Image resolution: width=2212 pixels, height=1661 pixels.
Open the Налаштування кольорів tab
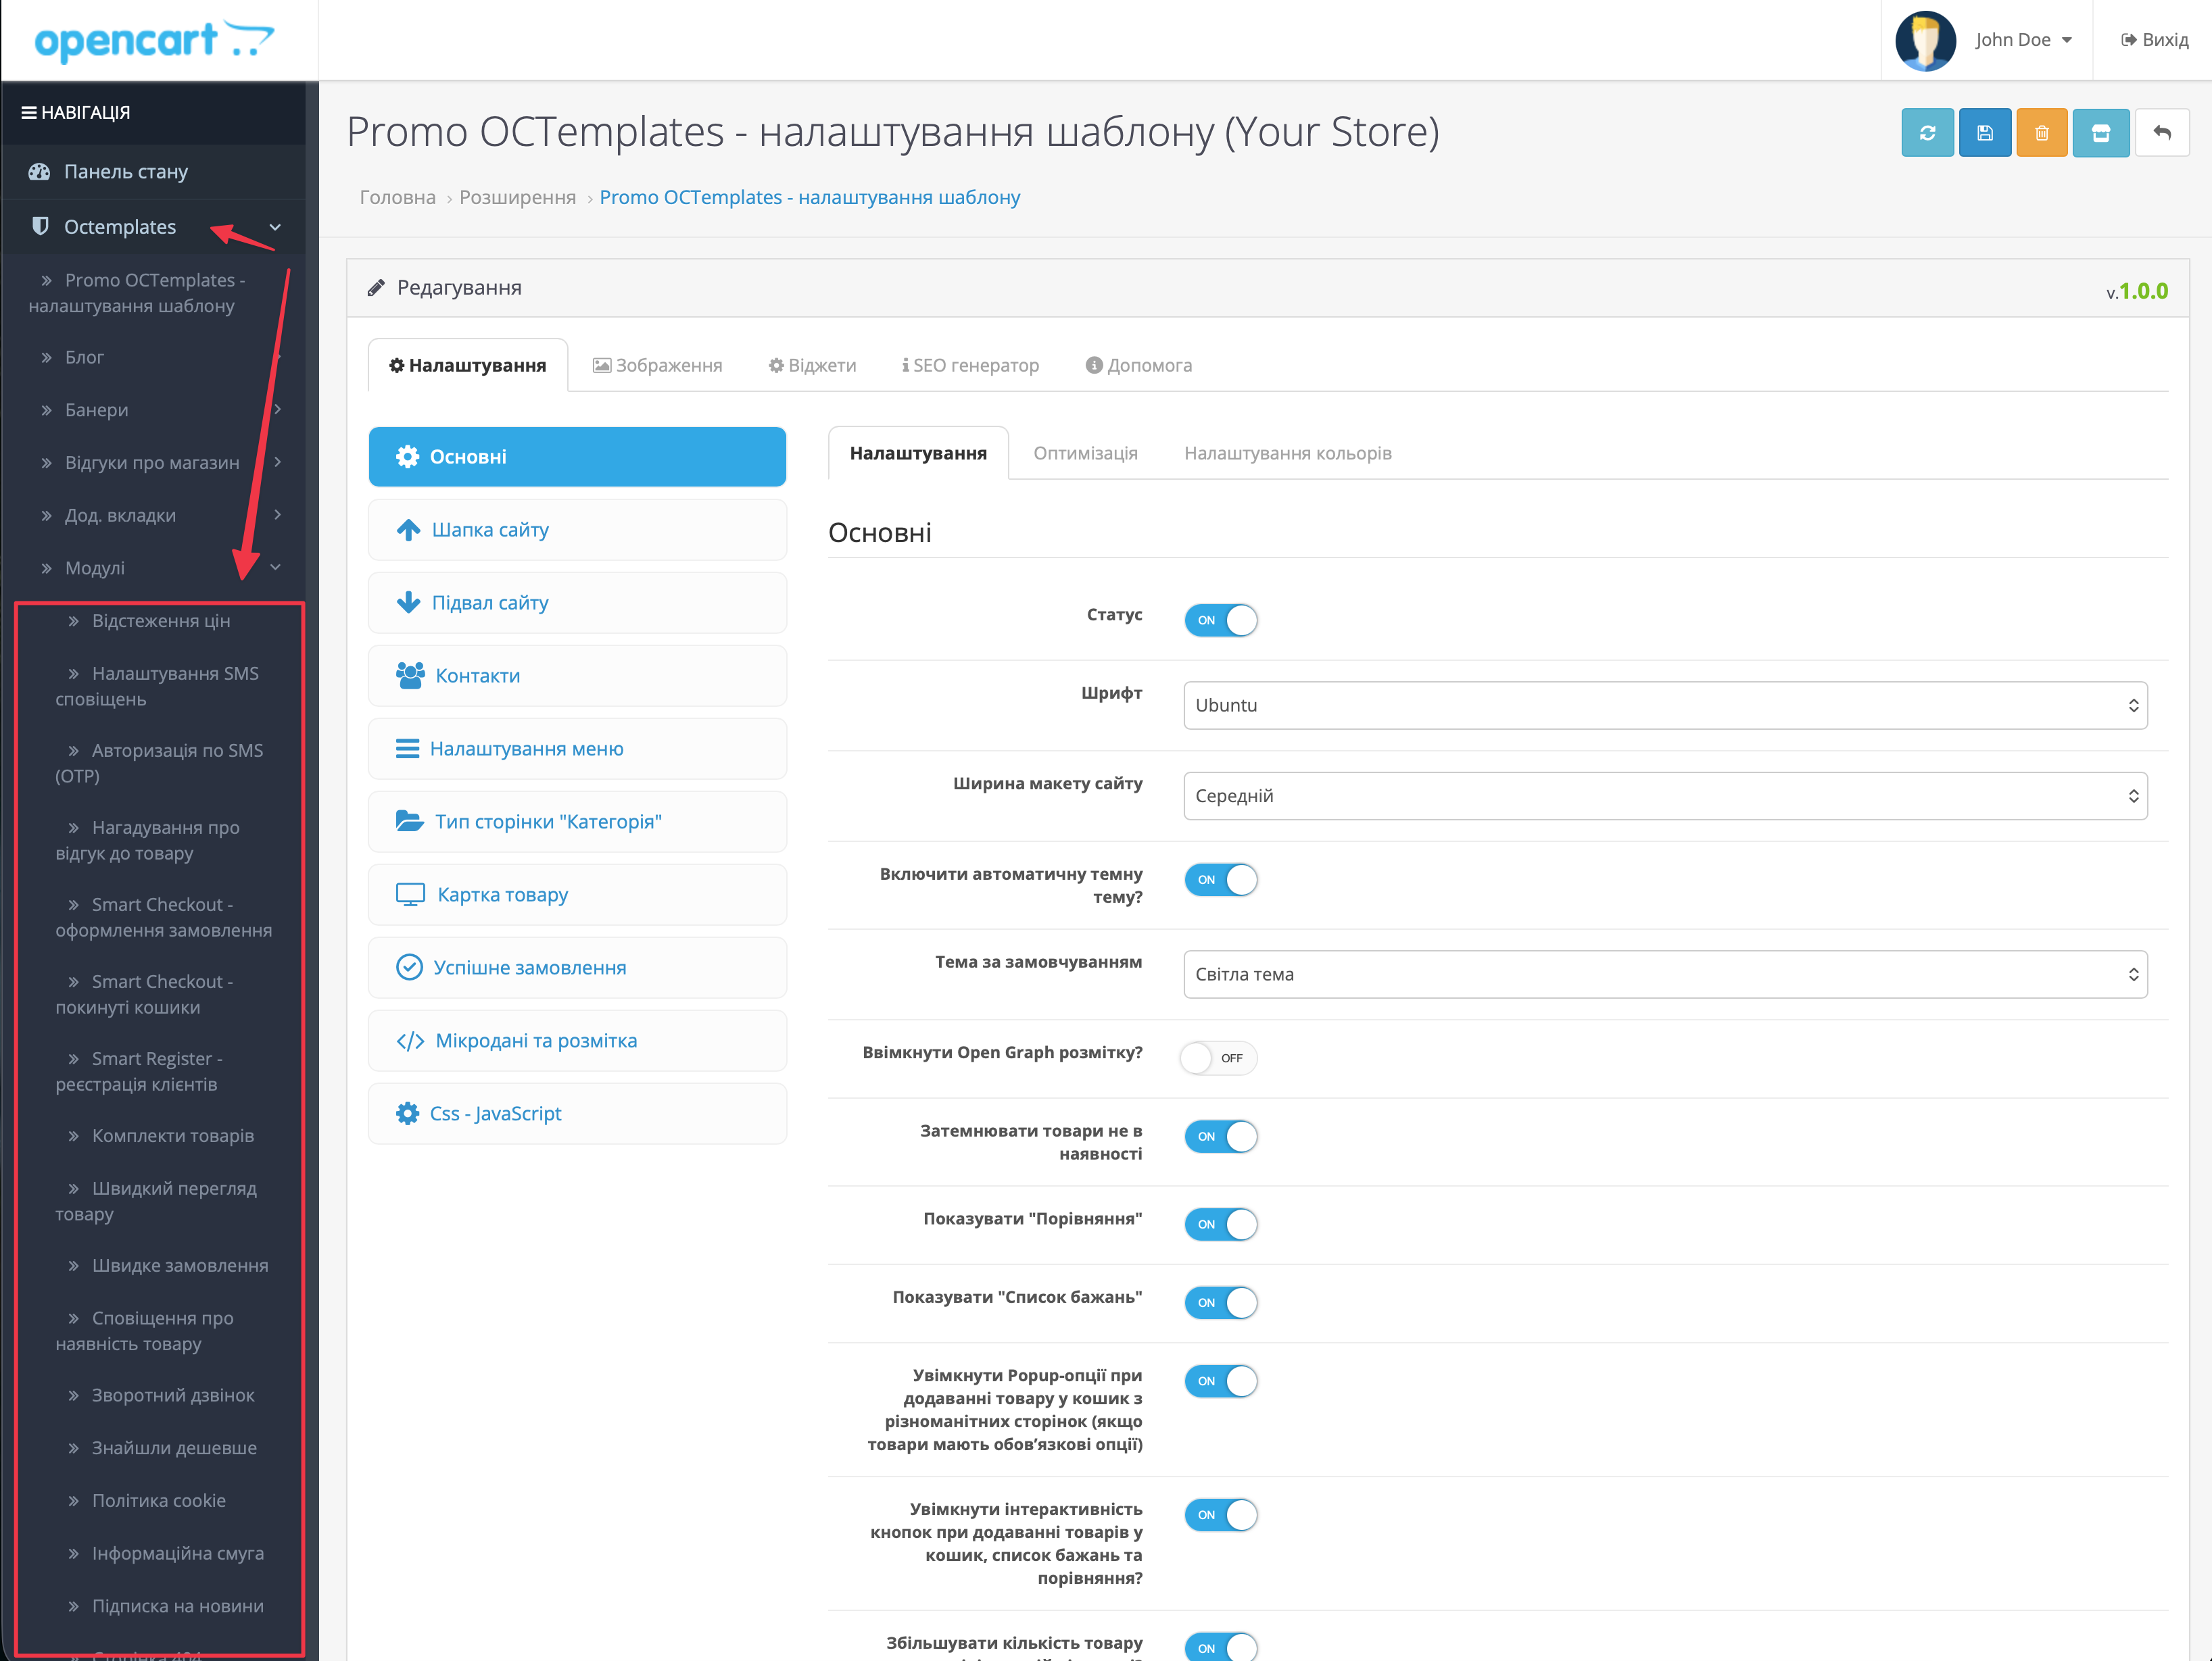click(1287, 453)
